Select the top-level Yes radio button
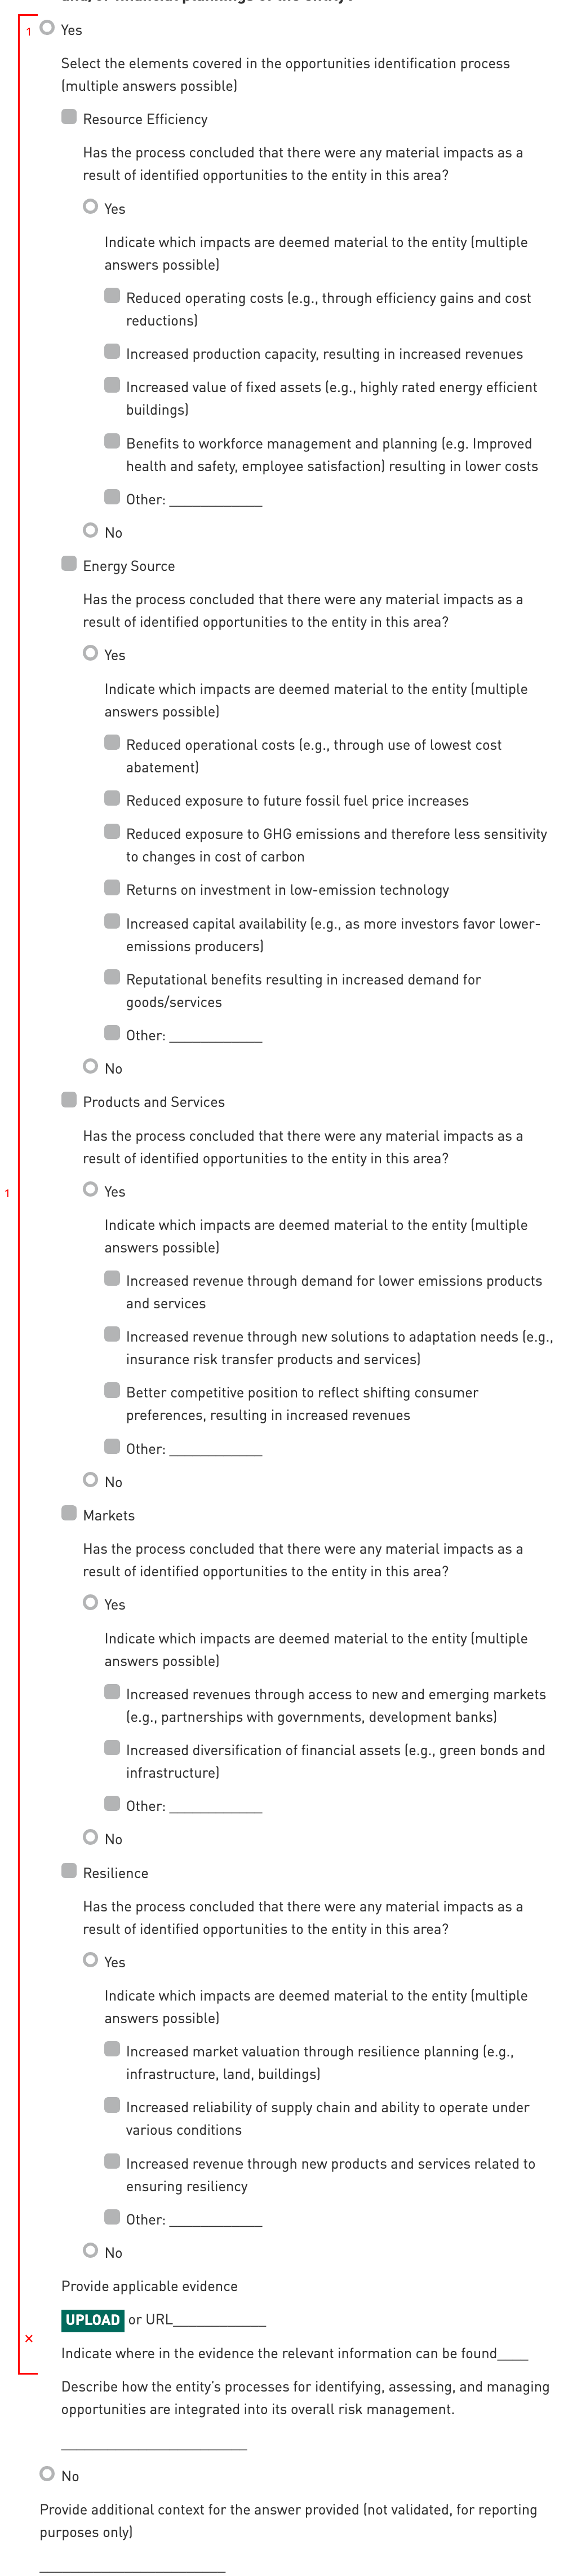The height and width of the screenshot is (2576, 577). pyautogui.click(x=47, y=28)
